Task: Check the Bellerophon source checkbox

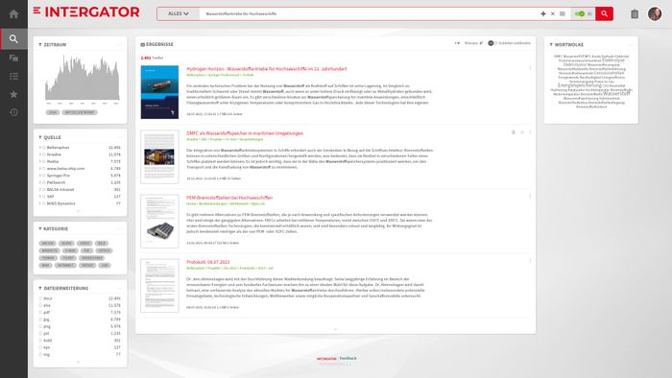Action: [44, 147]
